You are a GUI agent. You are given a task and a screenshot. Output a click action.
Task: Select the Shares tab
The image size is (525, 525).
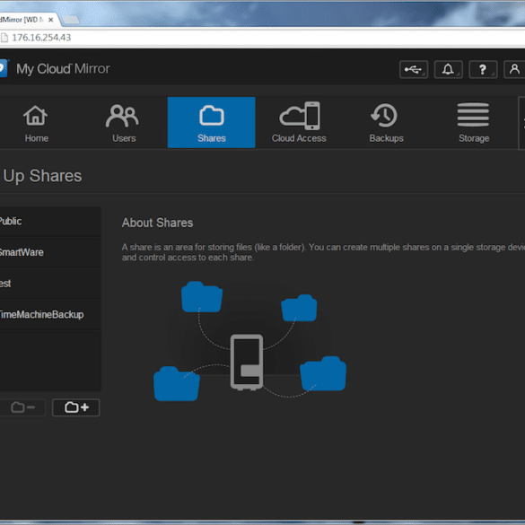211,123
